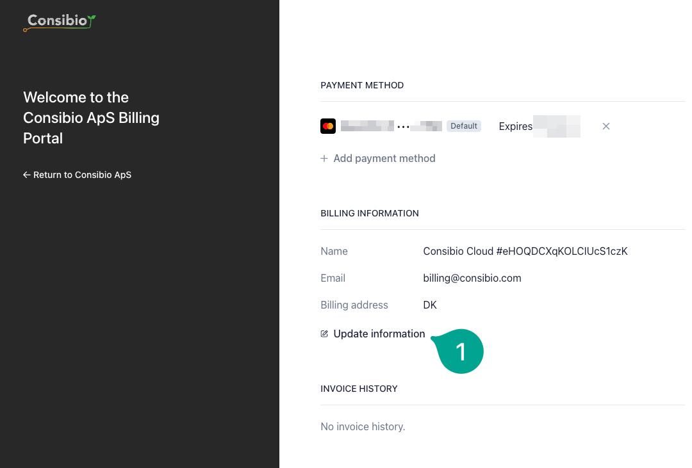
Task: Add payment method link
Action: click(x=384, y=158)
